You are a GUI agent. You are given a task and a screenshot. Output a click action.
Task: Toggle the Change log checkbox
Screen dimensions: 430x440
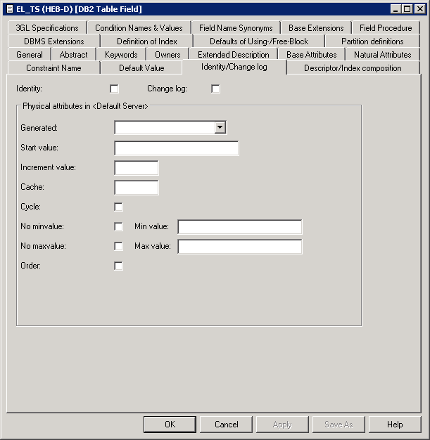215,89
